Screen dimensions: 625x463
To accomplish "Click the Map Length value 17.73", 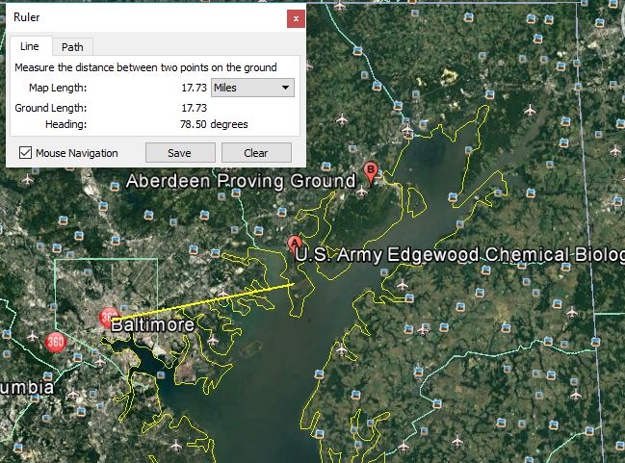I will tap(195, 88).
